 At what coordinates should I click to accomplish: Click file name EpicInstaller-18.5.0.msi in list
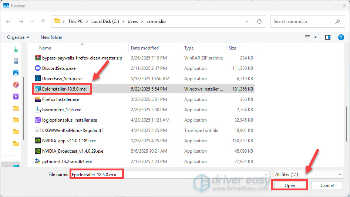coord(64,89)
